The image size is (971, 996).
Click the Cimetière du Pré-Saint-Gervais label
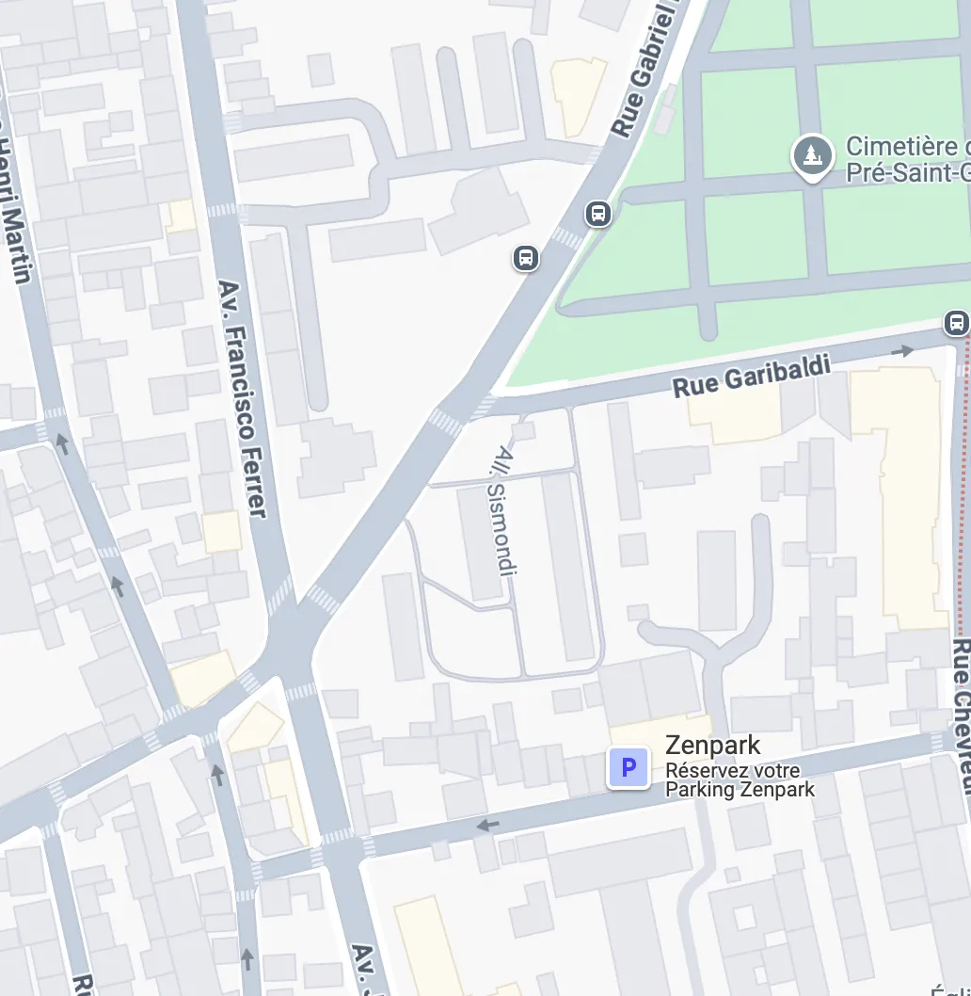pyautogui.click(x=908, y=159)
